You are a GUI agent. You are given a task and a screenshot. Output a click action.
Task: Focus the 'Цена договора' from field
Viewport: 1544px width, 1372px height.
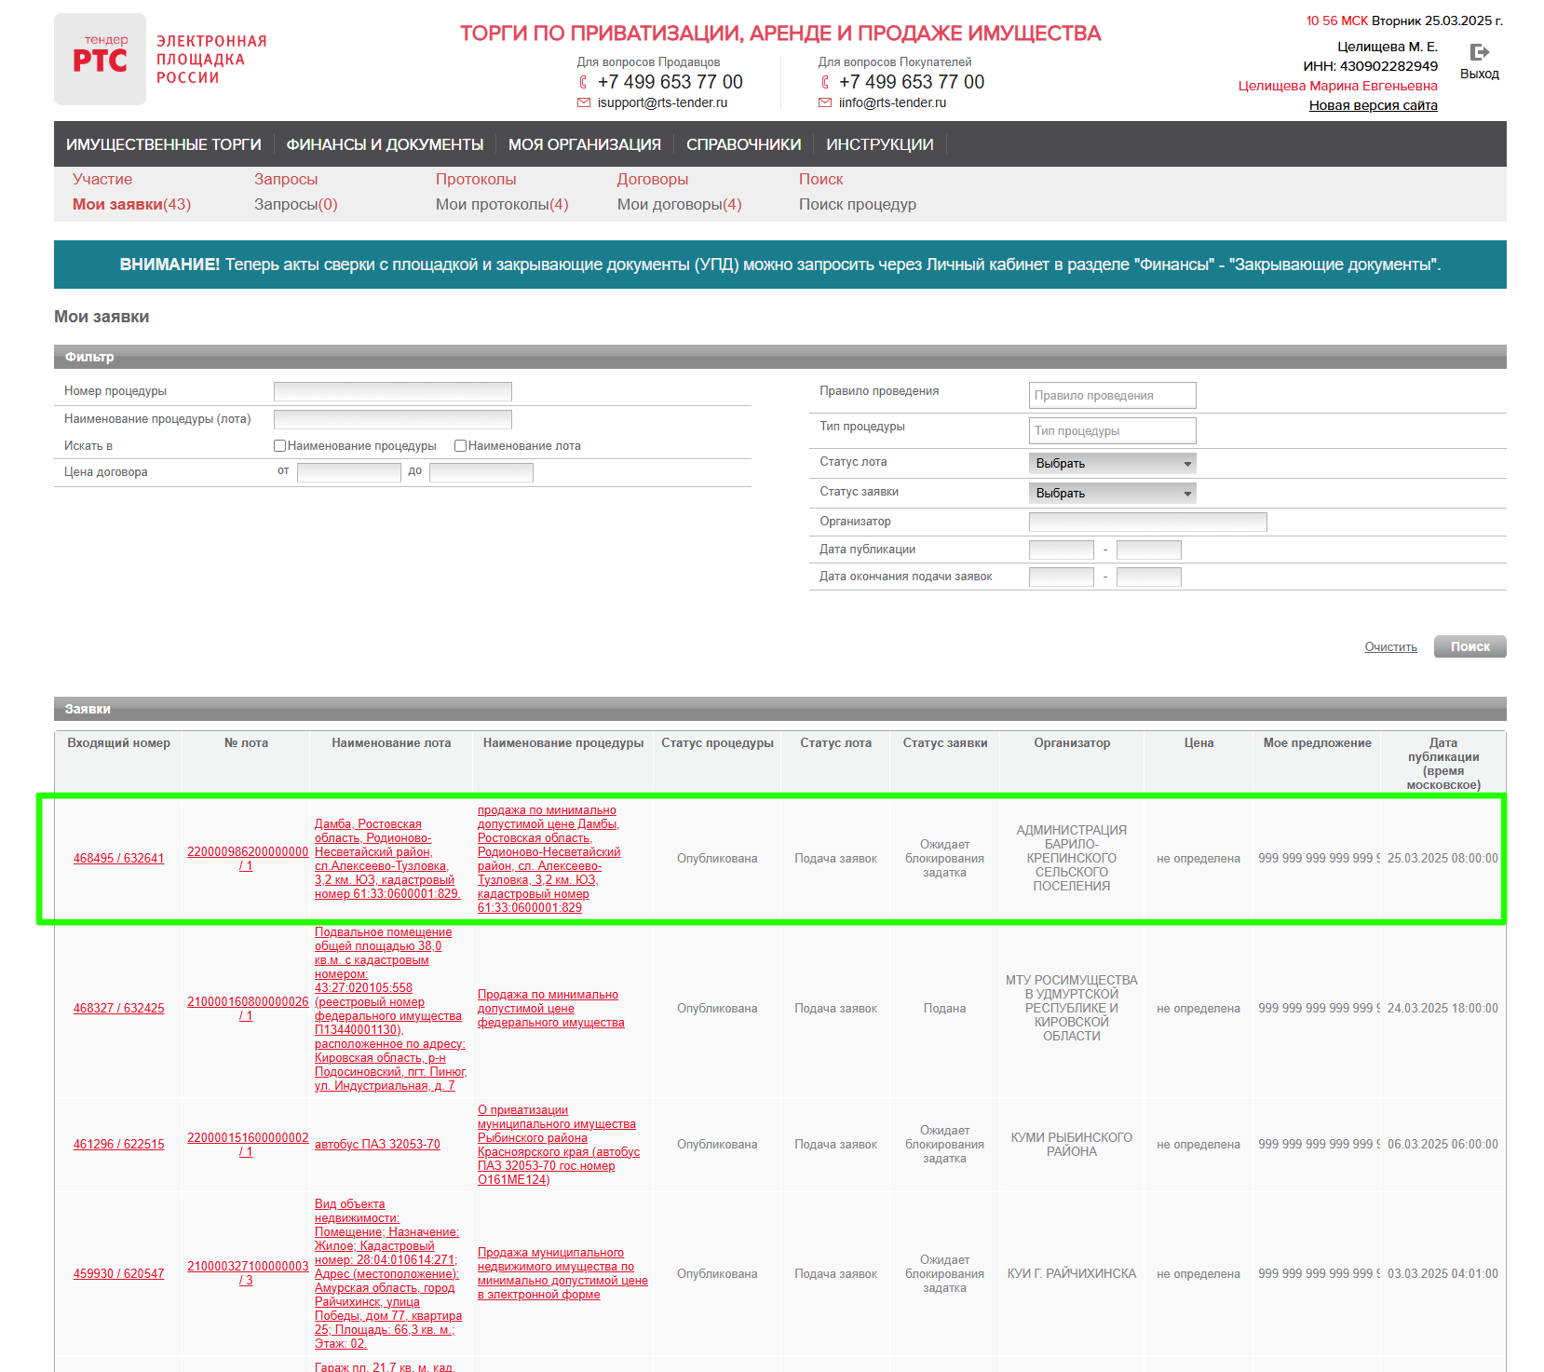349,472
